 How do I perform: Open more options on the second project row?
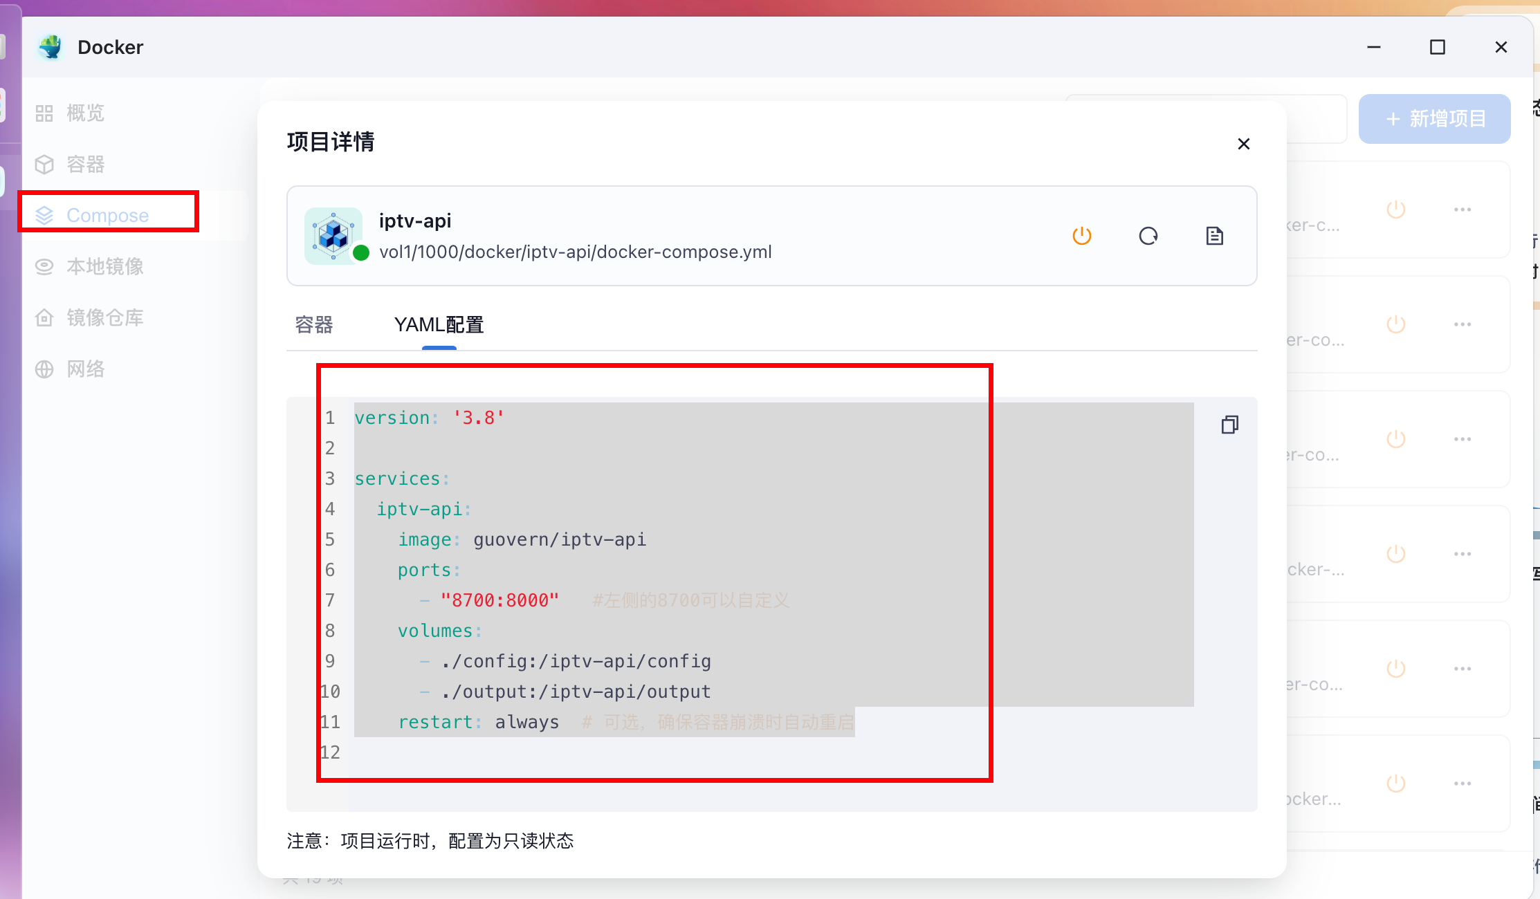[x=1463, y=324]
